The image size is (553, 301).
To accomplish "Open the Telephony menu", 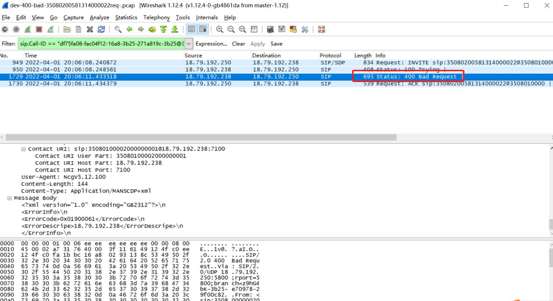I will (156, 18).
